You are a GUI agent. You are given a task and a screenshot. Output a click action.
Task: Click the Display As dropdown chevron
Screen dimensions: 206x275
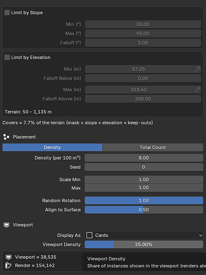201,235
